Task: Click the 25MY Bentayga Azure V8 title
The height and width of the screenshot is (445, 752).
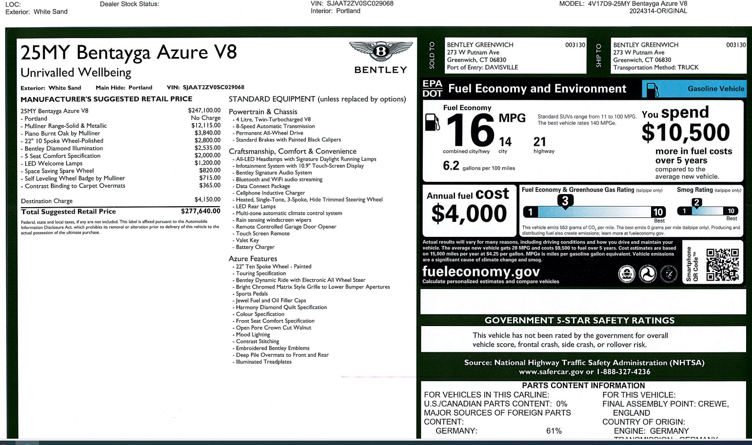Action: [129, 52]
